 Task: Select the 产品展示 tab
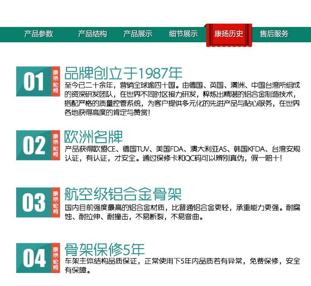pos(138,34)
